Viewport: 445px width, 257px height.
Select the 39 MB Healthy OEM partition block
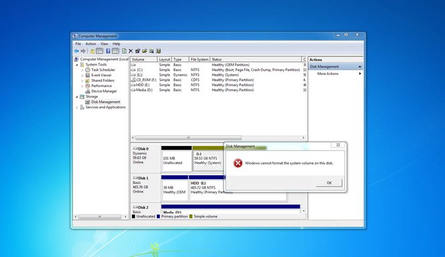[174, 188]
